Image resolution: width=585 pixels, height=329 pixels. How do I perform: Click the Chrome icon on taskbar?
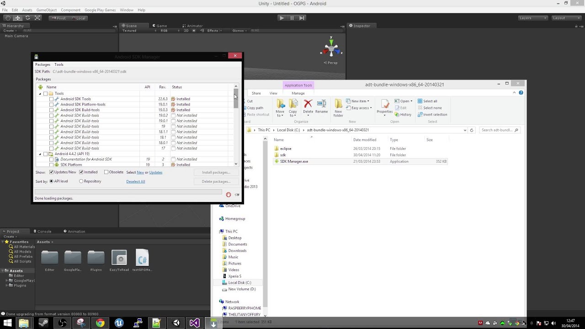coord(100,323)
